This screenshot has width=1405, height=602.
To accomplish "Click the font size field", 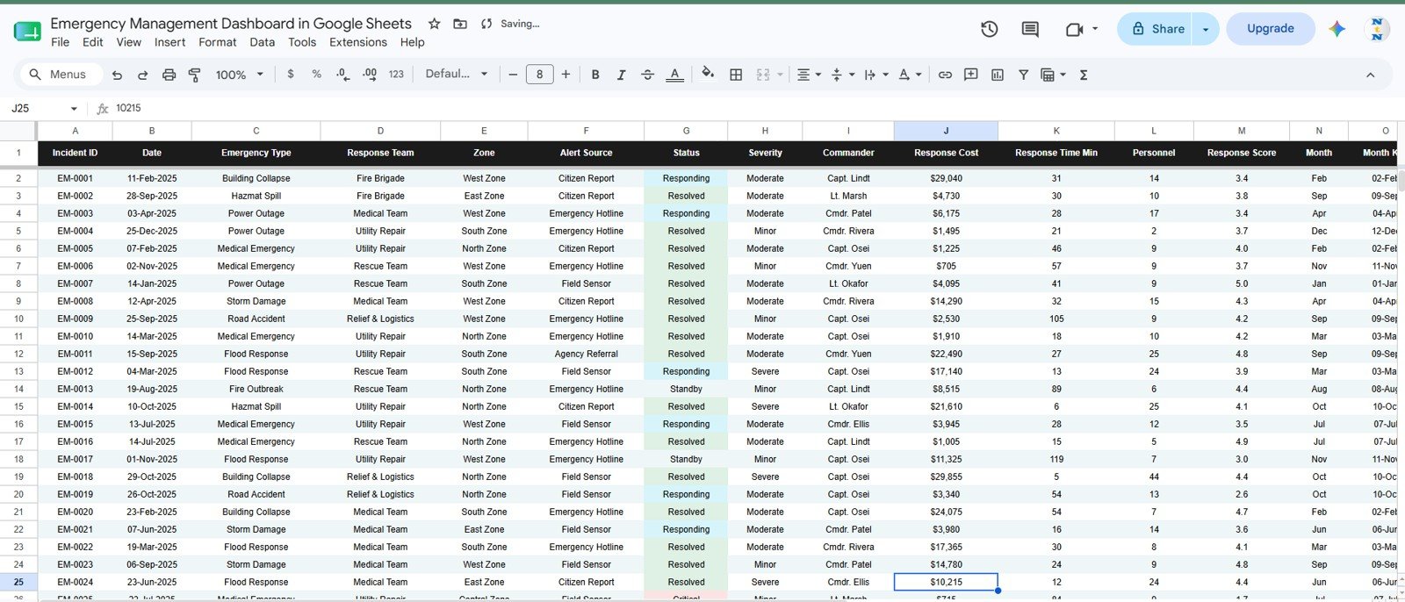I will 539,75.
